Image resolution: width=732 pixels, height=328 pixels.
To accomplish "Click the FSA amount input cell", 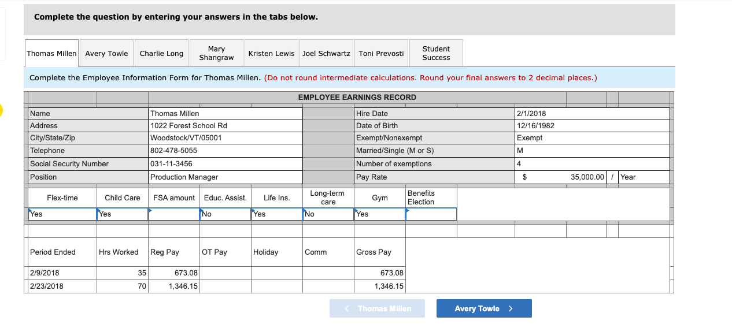I will (x=174, y=214).
